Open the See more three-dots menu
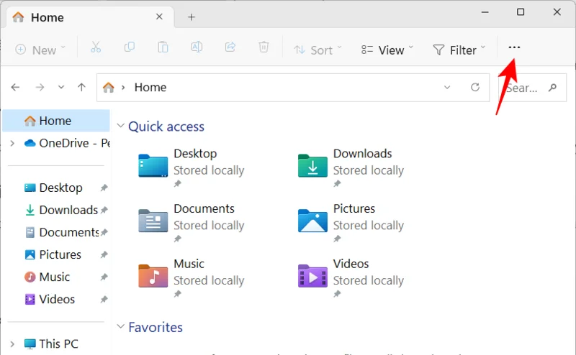 [x=514, y=47]
